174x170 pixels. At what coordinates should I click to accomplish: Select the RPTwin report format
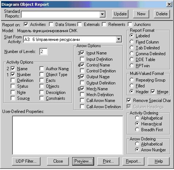132,65
